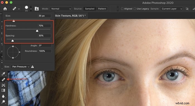195x106 pixels.
Task: Click the warning triangle beside Pen Pressure
Action: [33, 67]
